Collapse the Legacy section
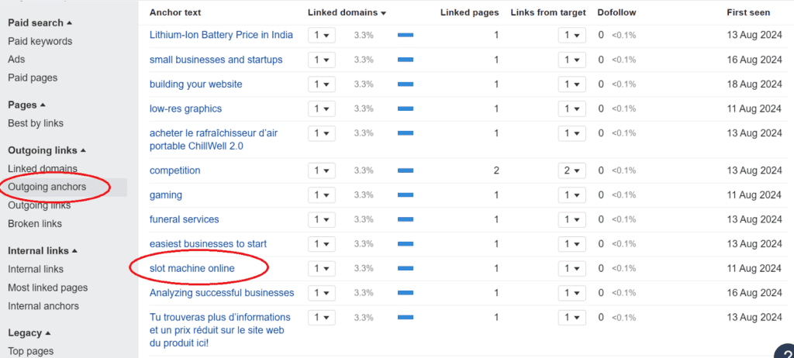 tap(29, 332)
